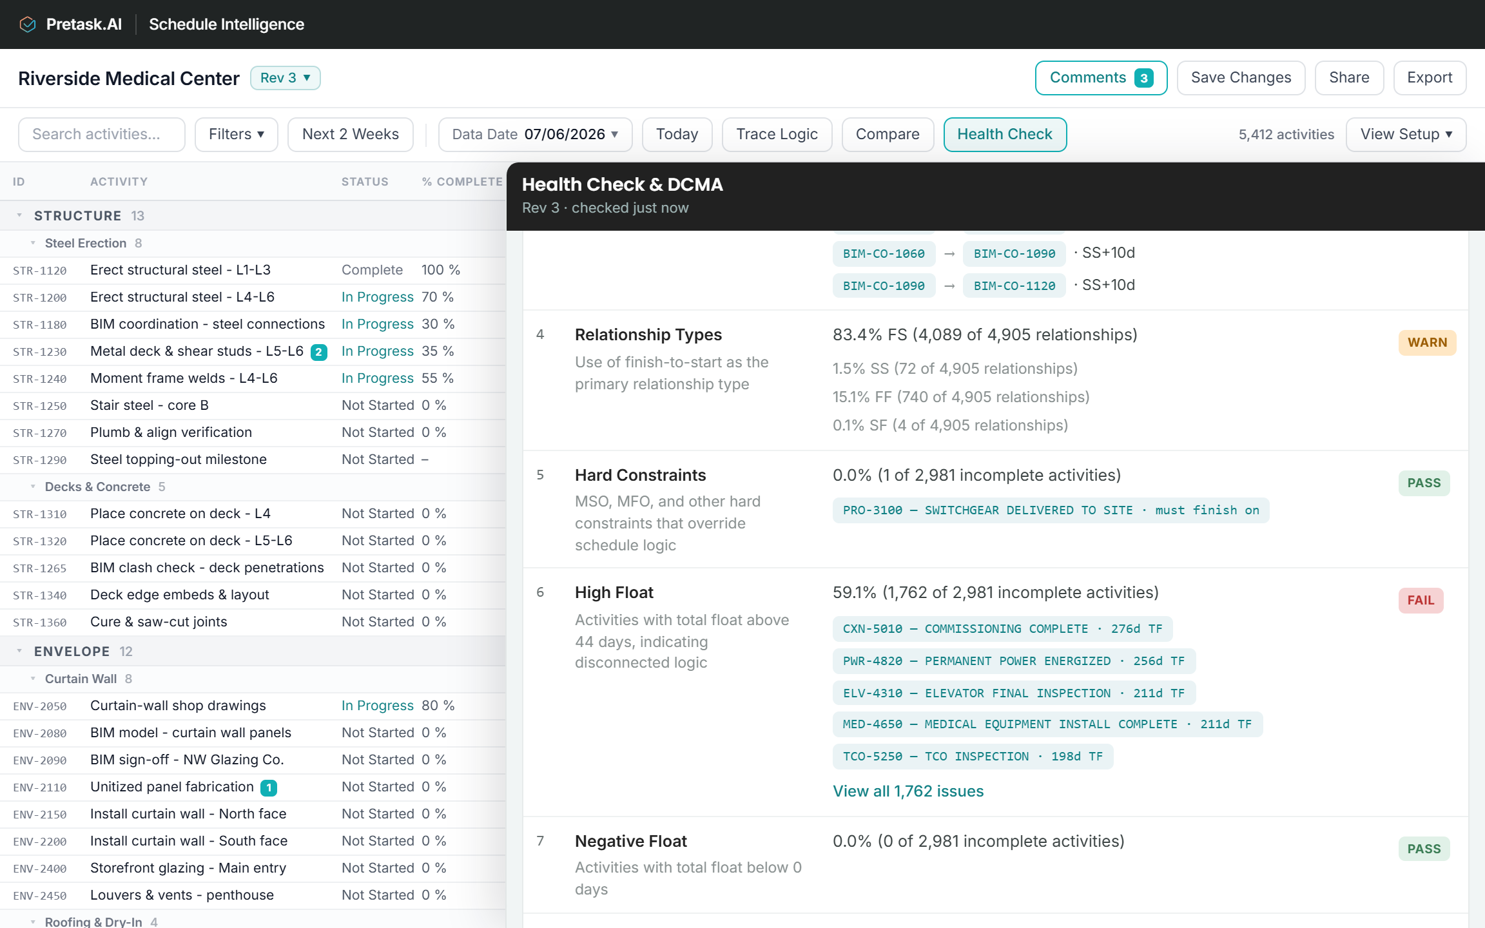Click the Export button
Viewport: 1485px width, 928px height.
click(1430, 78)
